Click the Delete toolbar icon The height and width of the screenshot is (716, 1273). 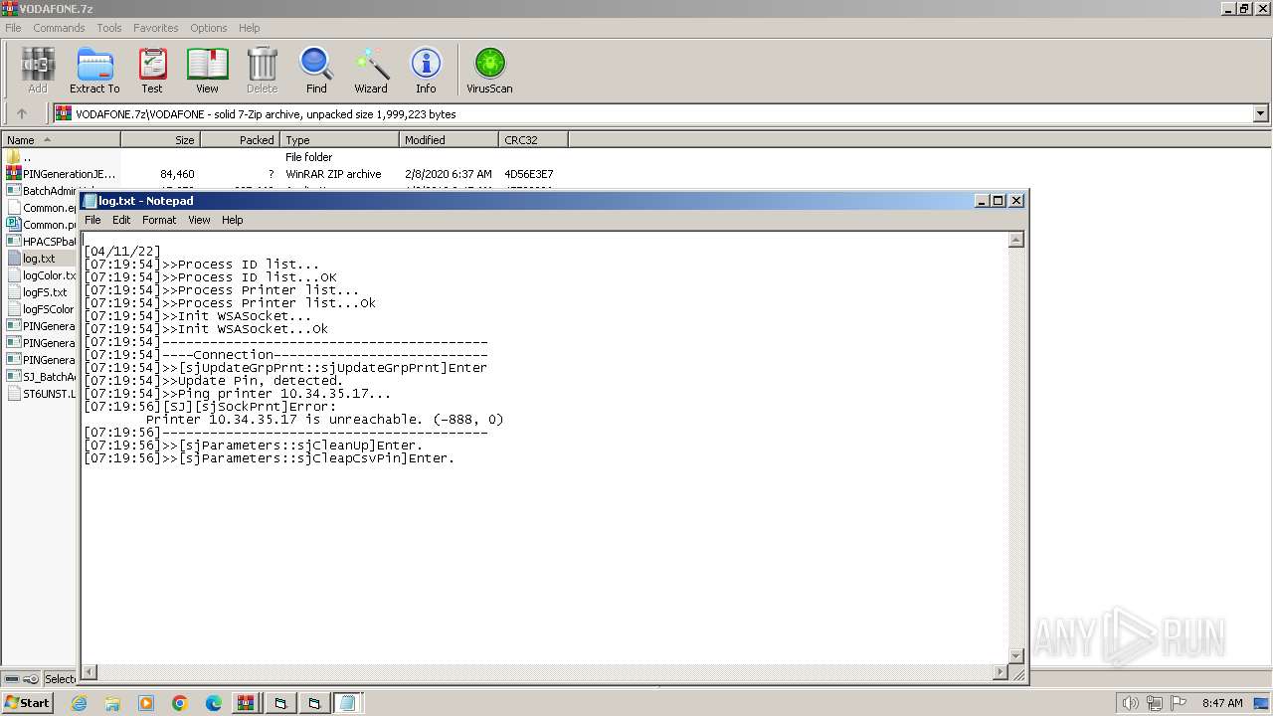263,70
